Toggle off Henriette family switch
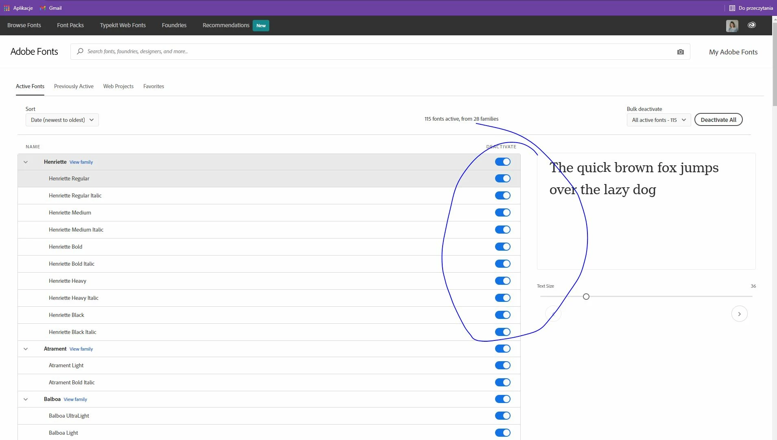The height and width of the screenshot is (440, 777). pyautogui.click(x=502, y=162)
